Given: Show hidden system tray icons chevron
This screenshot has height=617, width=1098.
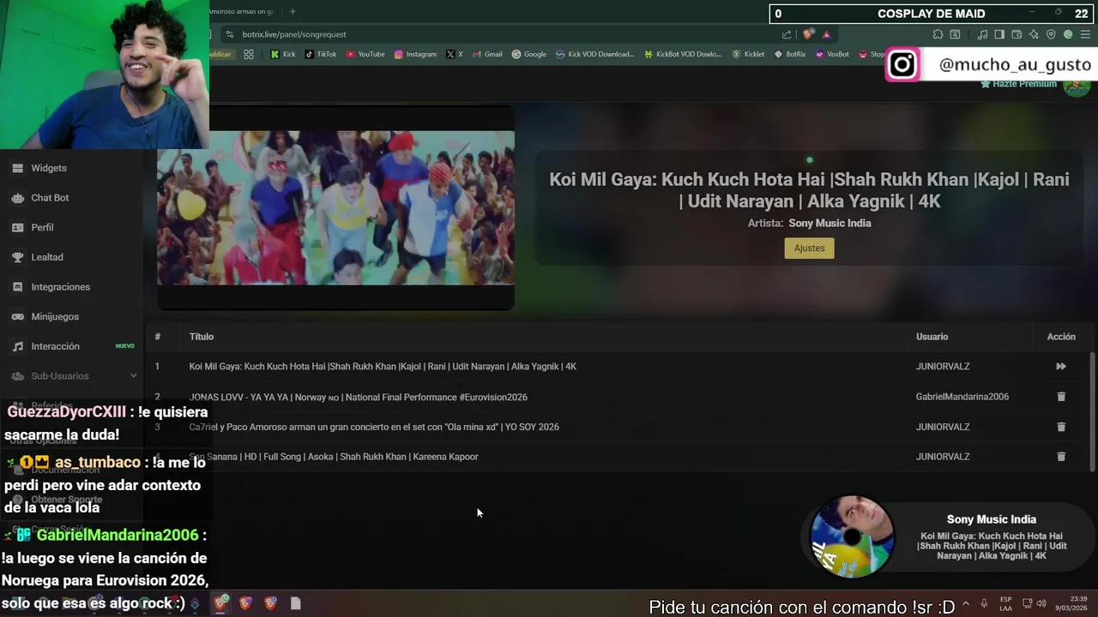Looking at the screenshot, I should pos(966,603).
